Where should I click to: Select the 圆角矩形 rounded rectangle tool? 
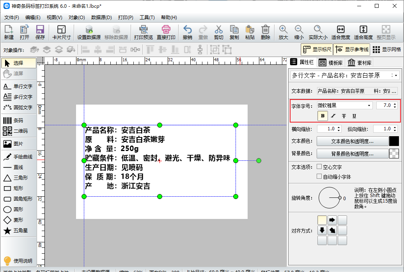tap(19, 199)
